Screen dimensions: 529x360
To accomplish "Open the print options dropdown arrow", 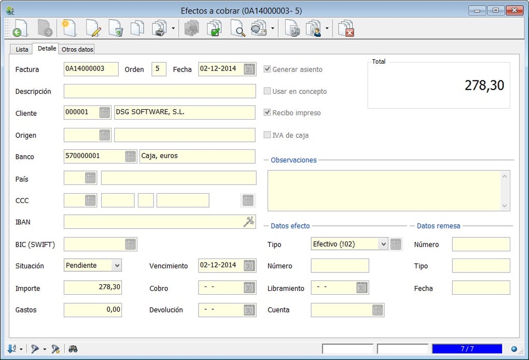I will click(173, 28).
